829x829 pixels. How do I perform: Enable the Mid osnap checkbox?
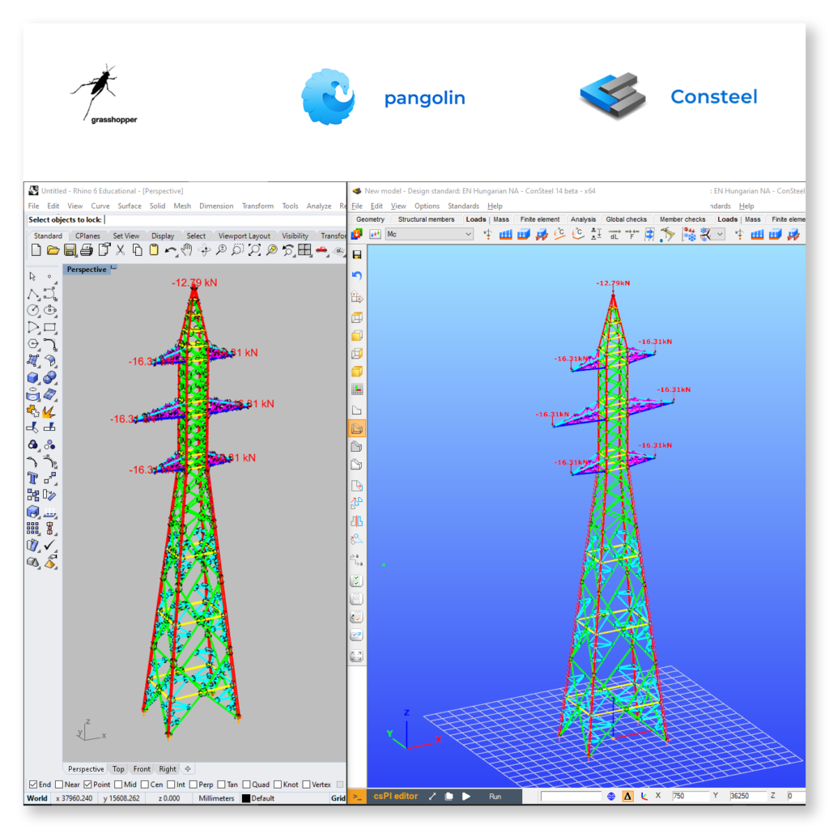click(x=118, y=784)
